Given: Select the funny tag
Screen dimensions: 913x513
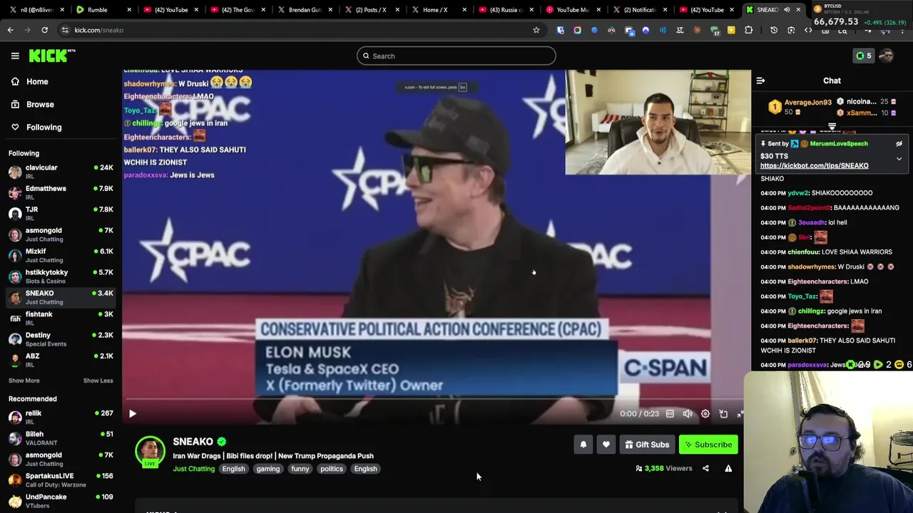Looking at the screenshot, I should tap(300, 469).
